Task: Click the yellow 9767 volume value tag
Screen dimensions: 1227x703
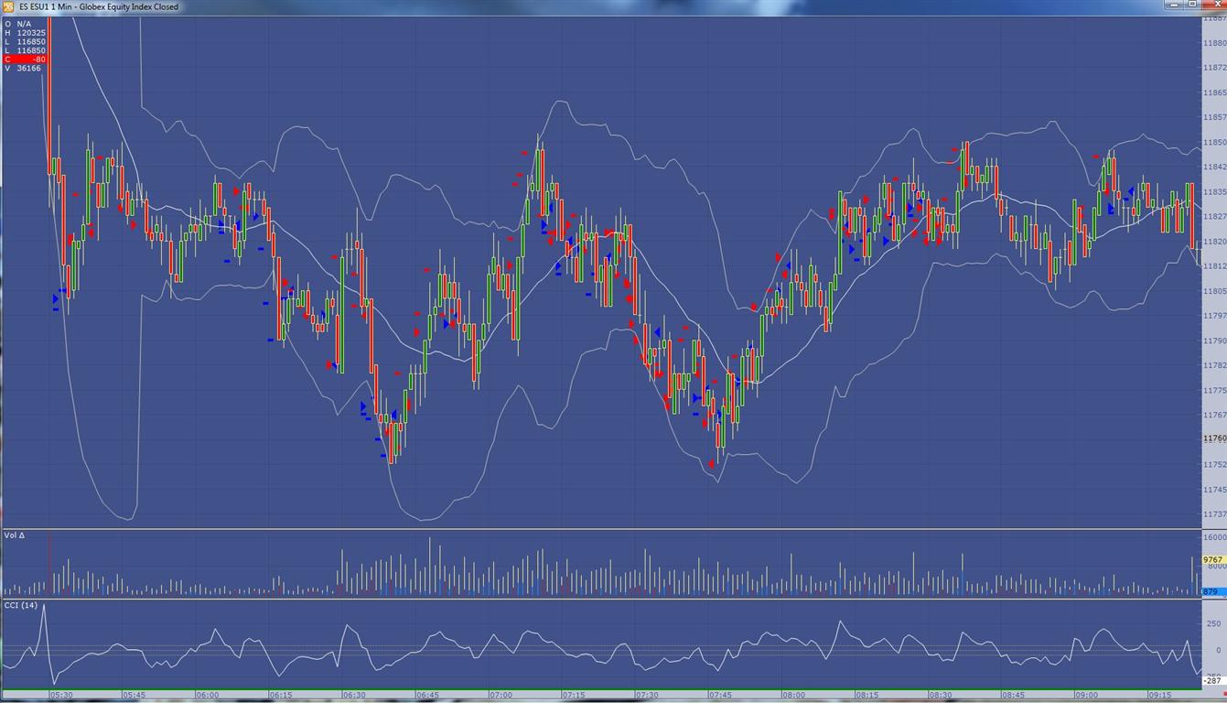Action: click(1213, 559)
